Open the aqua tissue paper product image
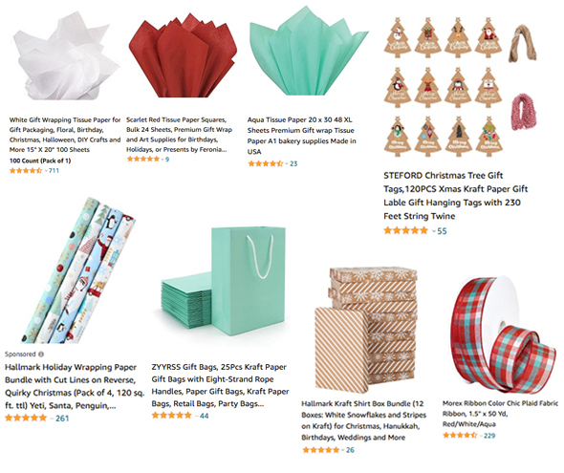Viewport: 564px width, 473px height. [x=309, y=51]
